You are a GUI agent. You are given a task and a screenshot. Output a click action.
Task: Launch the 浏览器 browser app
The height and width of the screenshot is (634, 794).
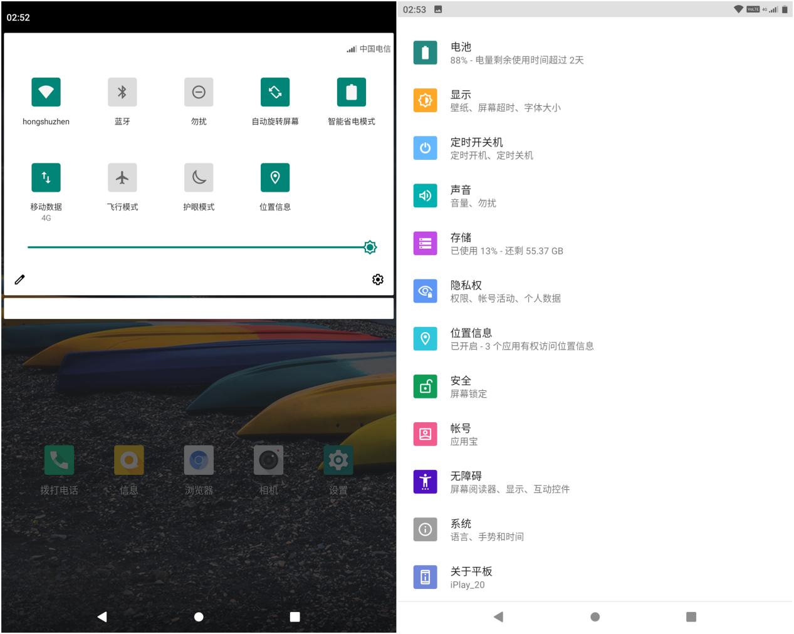(199, 460)
